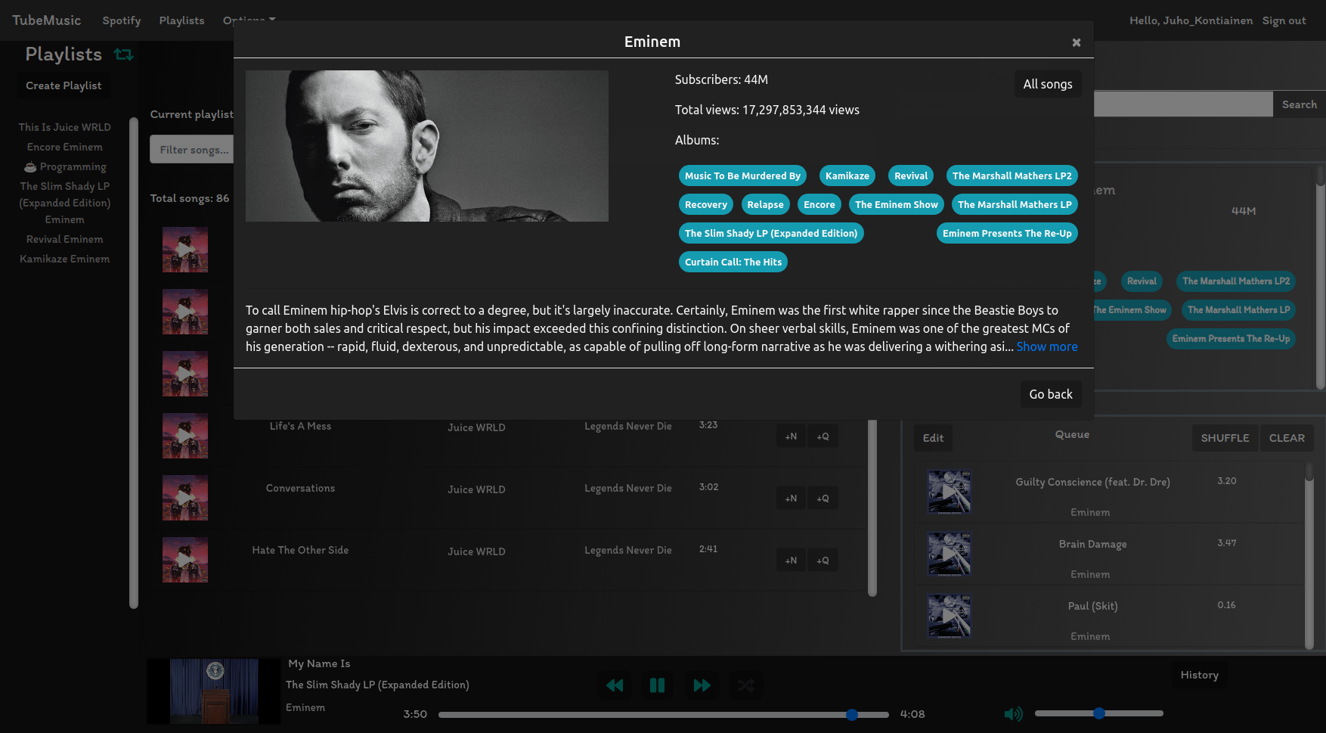1326x733 pixels.
Task: Select The Marshall Mathers LP2 in dialog
Action: click(1012, 175)
